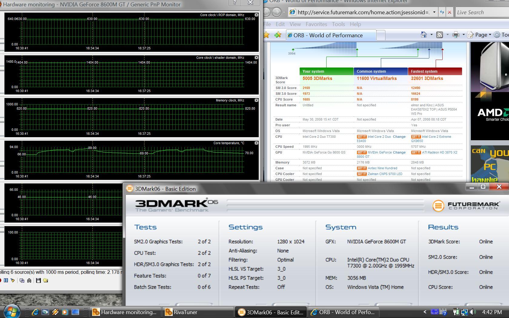509x318 pixels.
Task: Open the Antec Nine Hundred case link
Action: pyautogui.click(x=382, y=168)
